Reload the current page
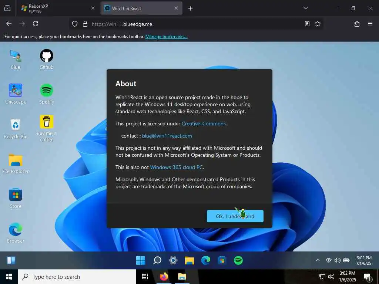Image resolution: width=379 pixels, height=284 pixels. [x=36, y=24]
